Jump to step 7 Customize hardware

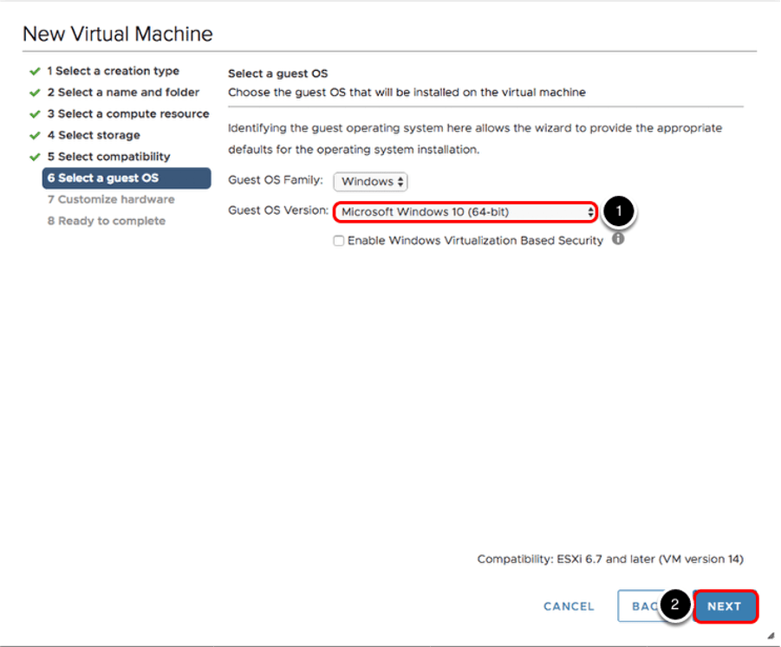pos(111,199)
